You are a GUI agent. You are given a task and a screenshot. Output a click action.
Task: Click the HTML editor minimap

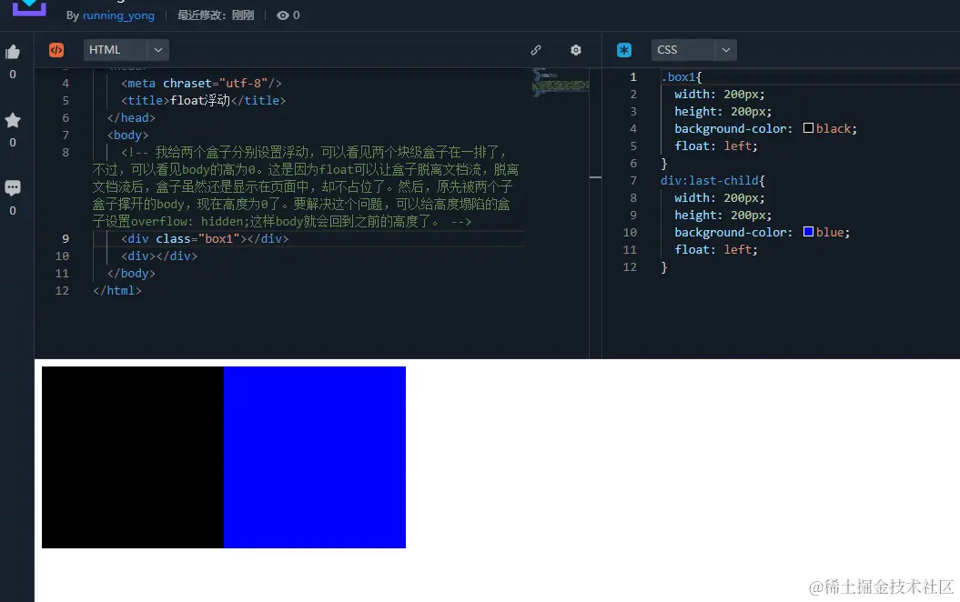[561, 82]
